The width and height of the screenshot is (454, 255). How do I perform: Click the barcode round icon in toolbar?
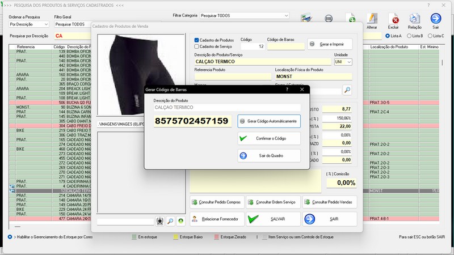[x=329, y=19]
